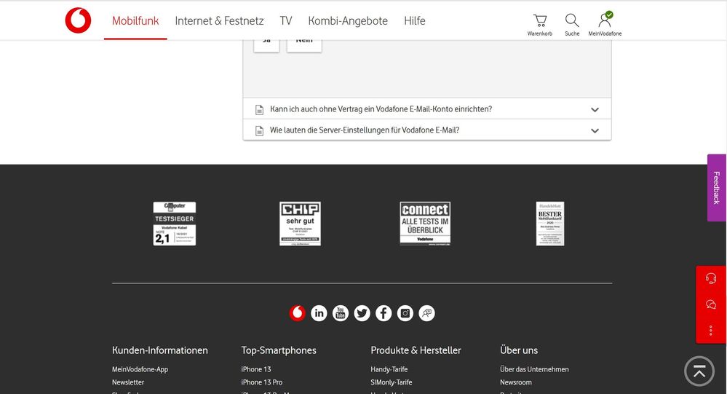Select the Mobilfunk navigation tab
Viewport: 727px width, 394px height.
(x=135, y=21)
